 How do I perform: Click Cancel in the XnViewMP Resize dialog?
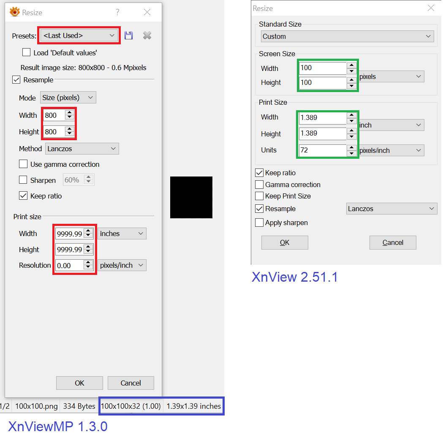(x=130, y=383)
